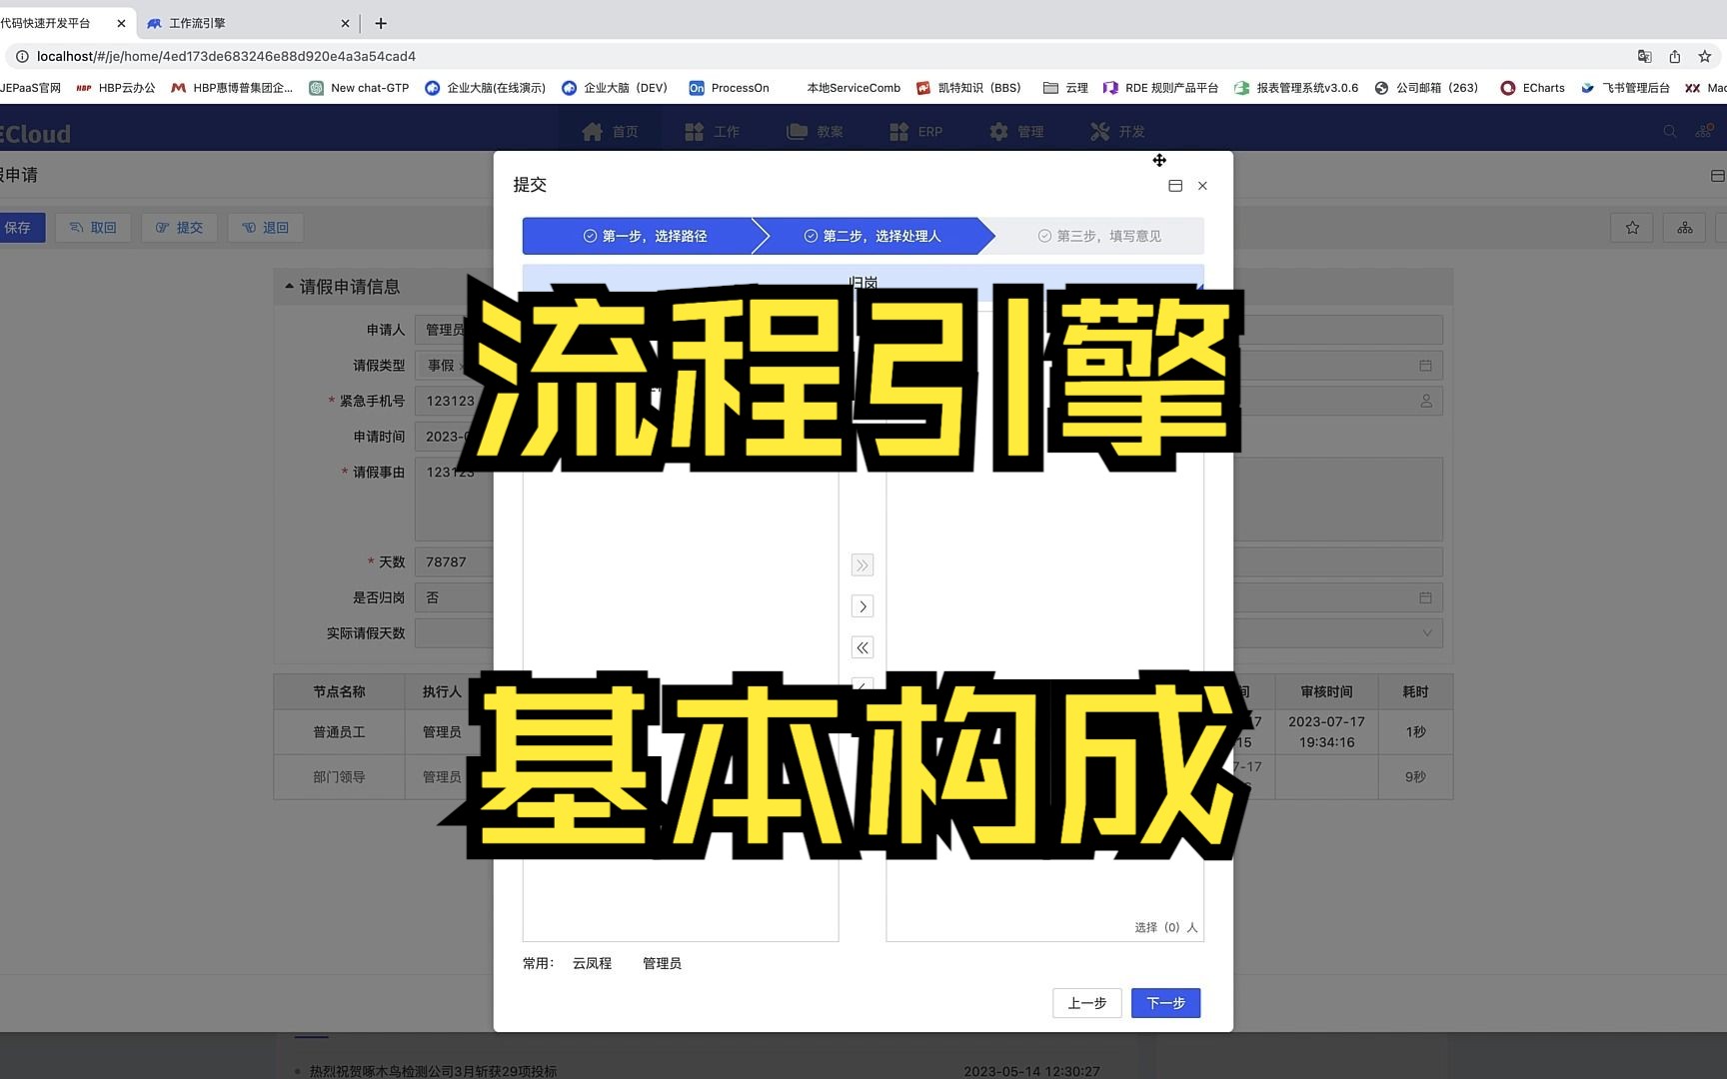This screenshot has width=1727, height=1079.
Task: Click the 取回 toolbar button
Action: (93, 228)
